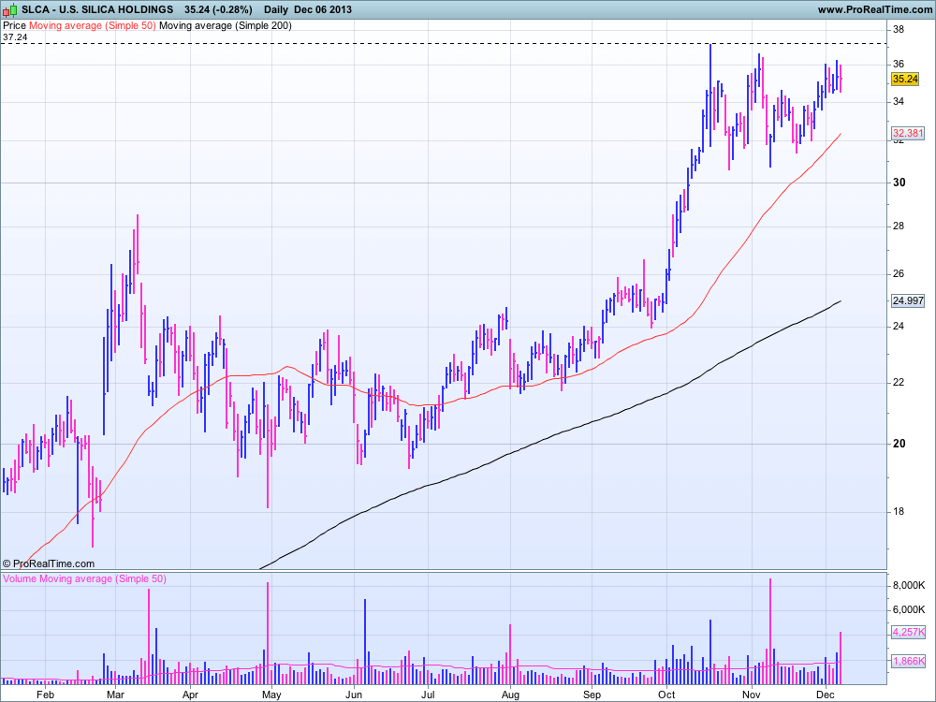
Task: Click the 24.997 moving average price tag
Action: pos(907,300)
